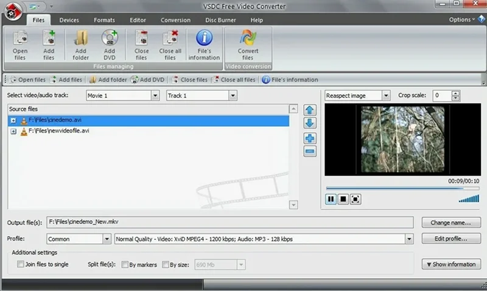
Task: Increase the Crop scale stepper value
Action: coord(455,93)
